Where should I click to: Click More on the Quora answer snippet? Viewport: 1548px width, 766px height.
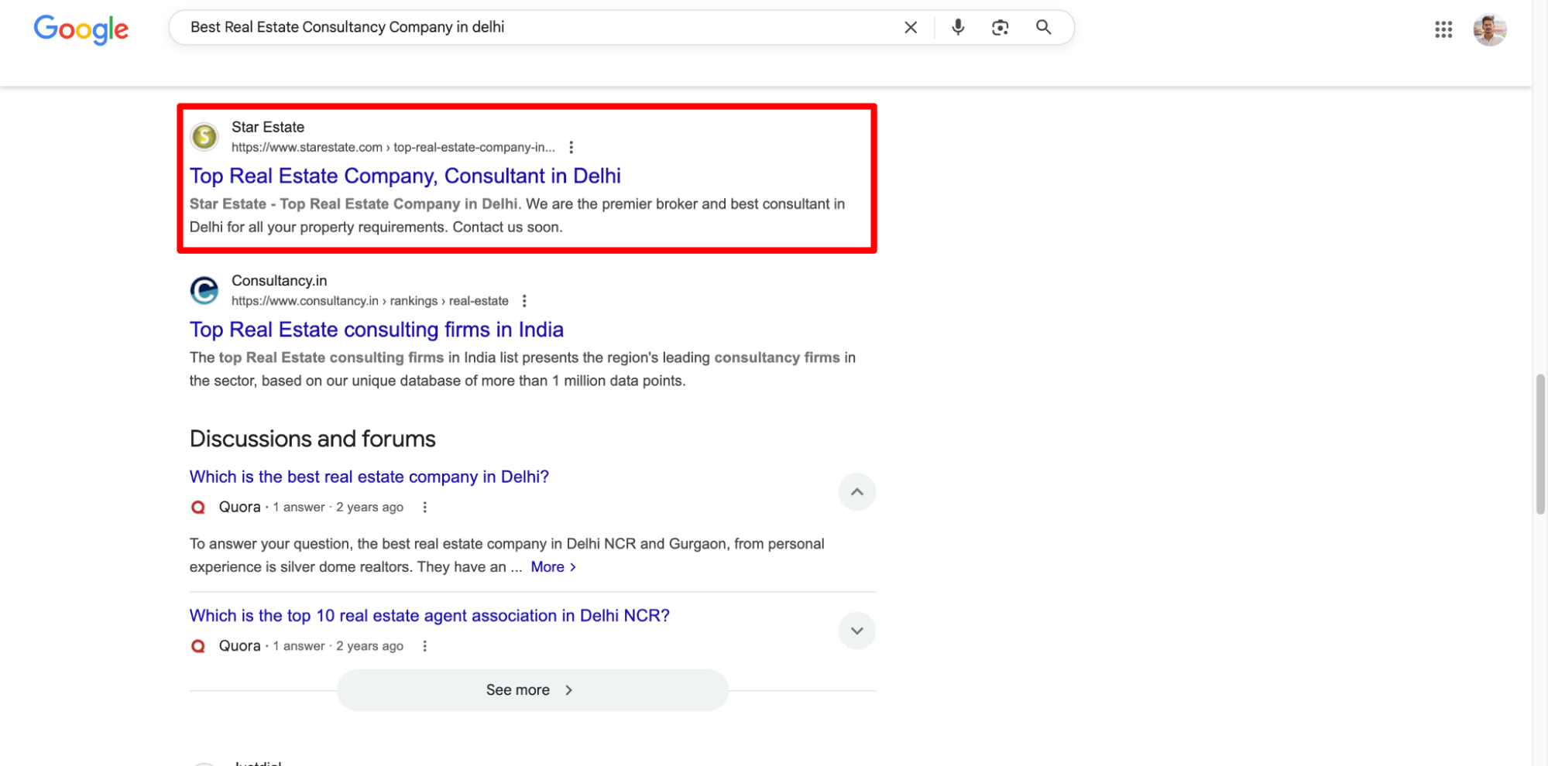click(553, 567)
